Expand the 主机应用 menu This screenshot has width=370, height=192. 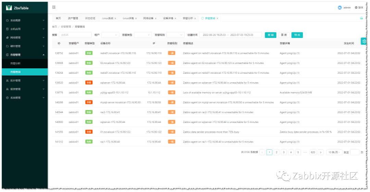[44, 29]
